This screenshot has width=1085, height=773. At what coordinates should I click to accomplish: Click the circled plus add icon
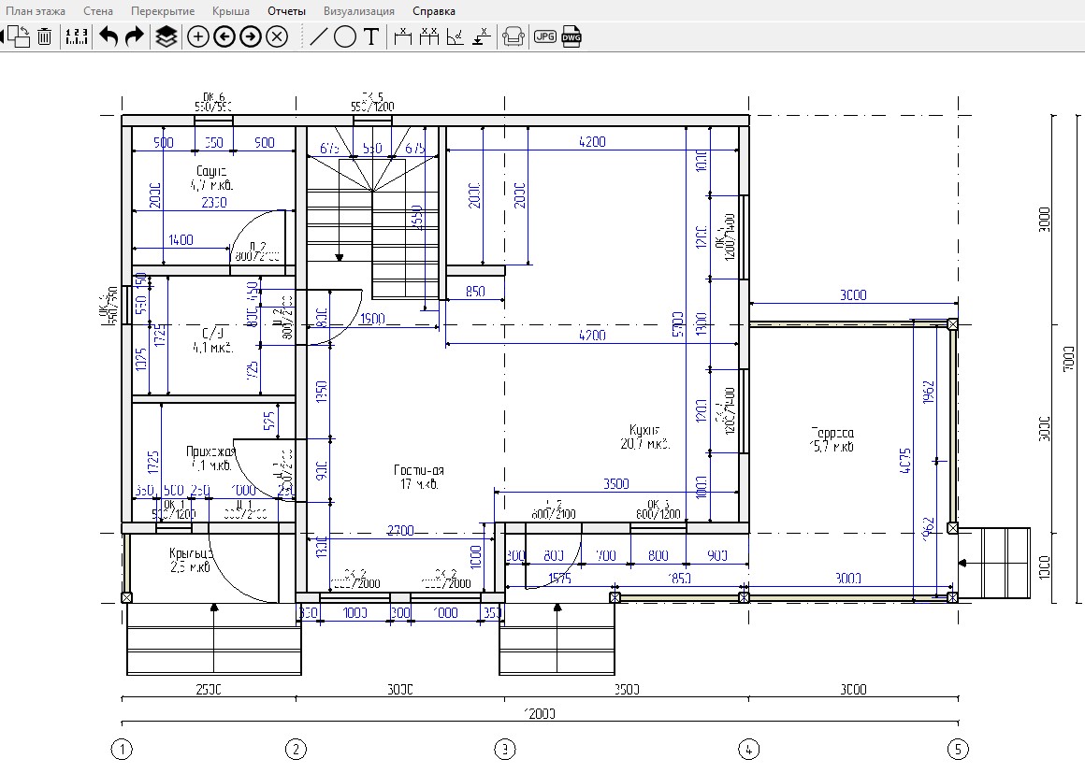(x=198, y=36)
